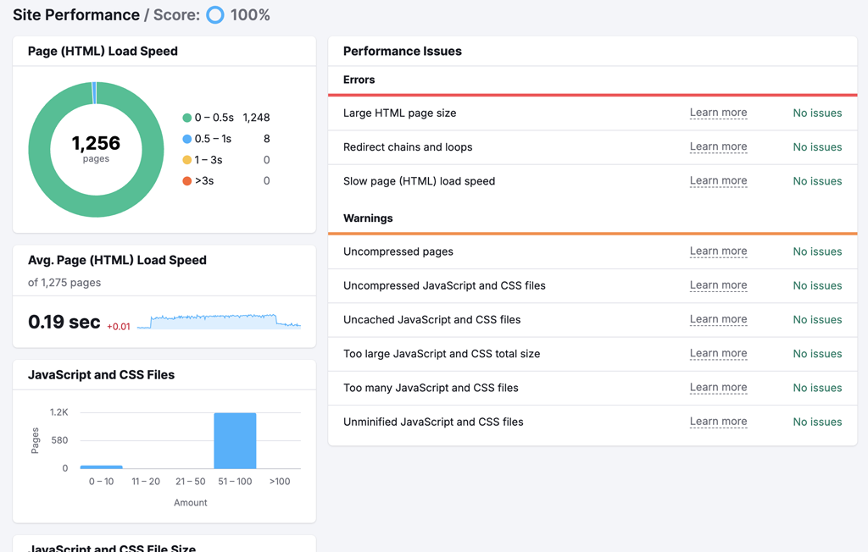
Task: Click No issues for Uncached JavaScript and CSS files
Action: (817, 320)
